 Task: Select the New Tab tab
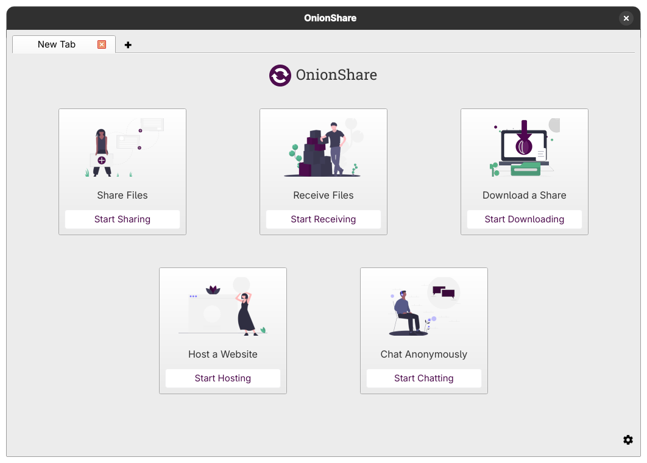64,44
